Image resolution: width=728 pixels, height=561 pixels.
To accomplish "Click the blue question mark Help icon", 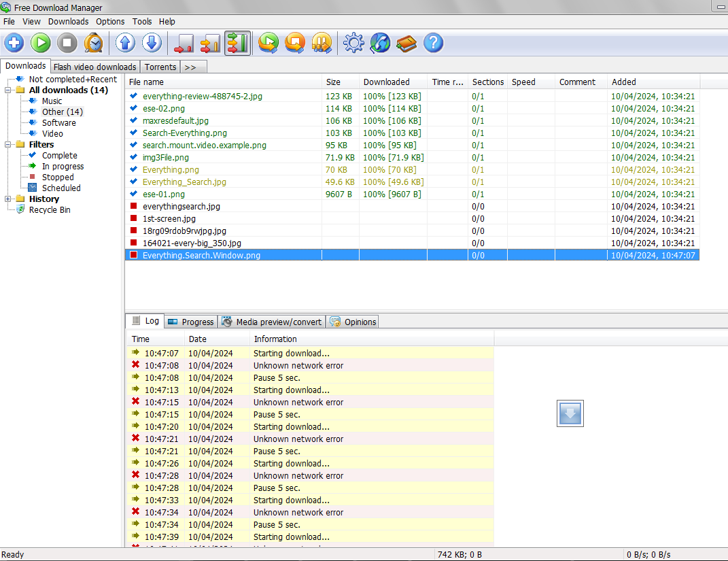I will [433, 44].
